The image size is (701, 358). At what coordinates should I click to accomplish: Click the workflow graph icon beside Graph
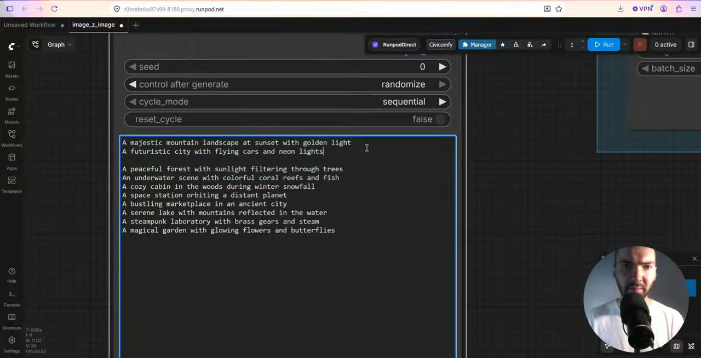(x=36, y=45)
